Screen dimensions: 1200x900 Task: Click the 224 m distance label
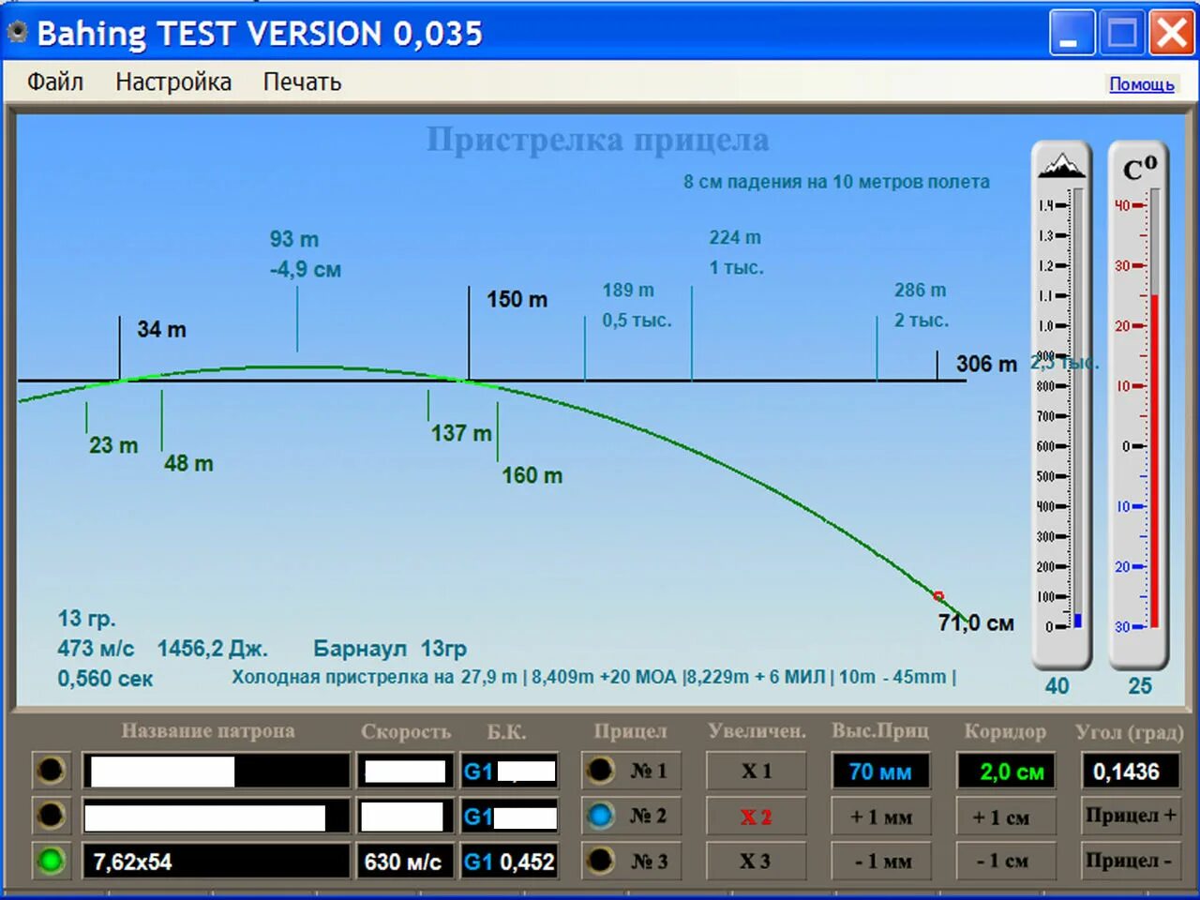[735, 238]
